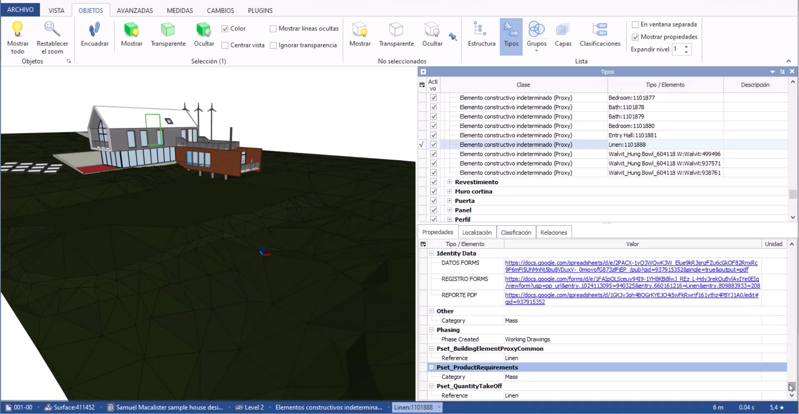Uncheck Mostrar propiedades

[x=635, y=37]
